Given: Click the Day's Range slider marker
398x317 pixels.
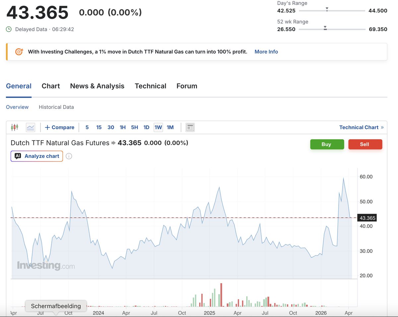Looking at the screenshot, I should [327, 9].
